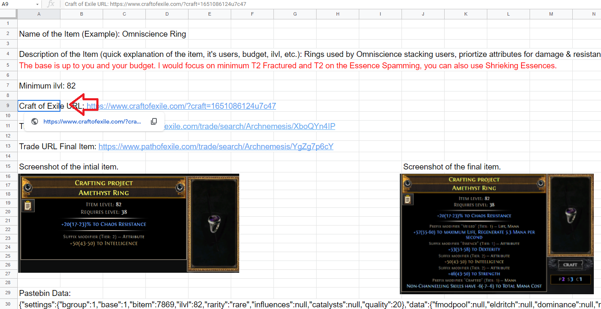Click the 'Screenshot of the final item.' cell
This screenshot has height=309, width=601.
(x=452, y=167)
